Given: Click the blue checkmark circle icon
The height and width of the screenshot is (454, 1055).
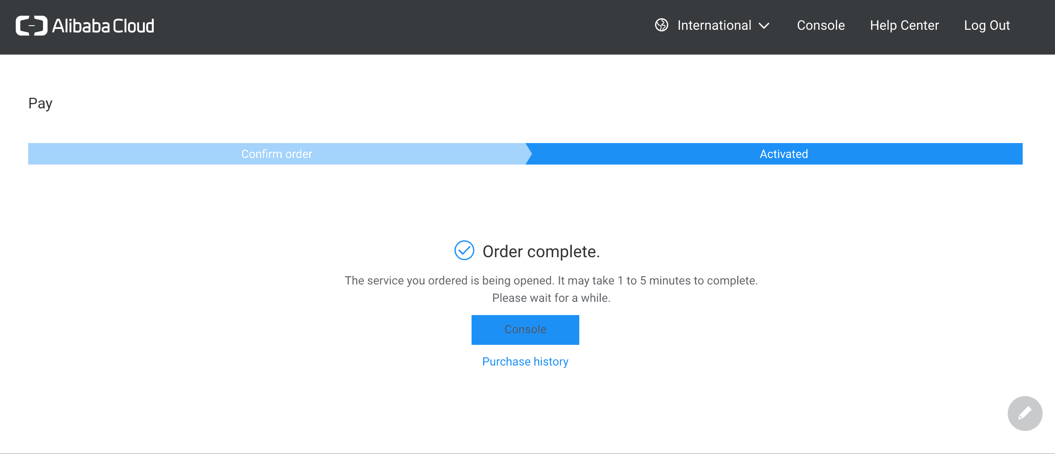Looking at the screenshot, I should pyautogui.click(x=464, y=251).
